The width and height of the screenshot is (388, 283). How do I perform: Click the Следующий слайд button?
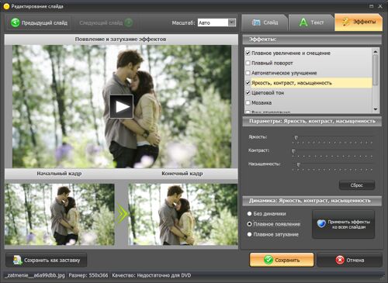[106, 22]
